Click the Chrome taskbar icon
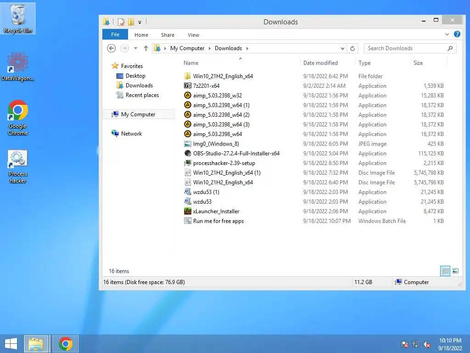This screenshot has height=353, width=470. (66, 344)
